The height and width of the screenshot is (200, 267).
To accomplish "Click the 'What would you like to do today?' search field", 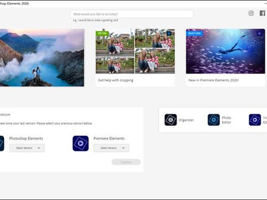I will (131, 14).
